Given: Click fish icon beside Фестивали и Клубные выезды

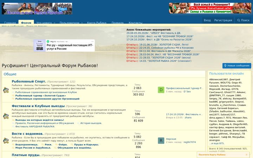Looking at the screenshot, I should pos(6,116).
